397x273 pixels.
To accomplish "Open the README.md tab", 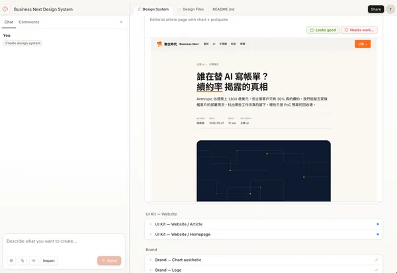I will click(224, 9).
